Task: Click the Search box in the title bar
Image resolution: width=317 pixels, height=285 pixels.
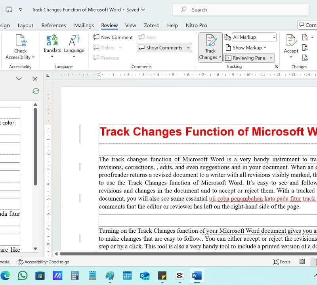Action: tap(241, 9)
